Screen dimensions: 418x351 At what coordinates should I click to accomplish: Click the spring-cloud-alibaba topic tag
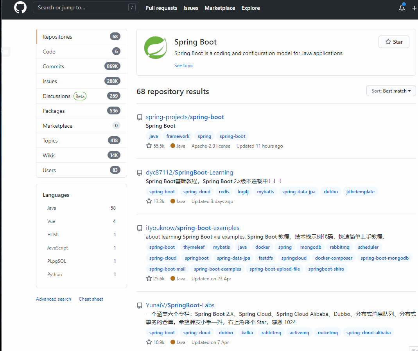tap(368, 332)
